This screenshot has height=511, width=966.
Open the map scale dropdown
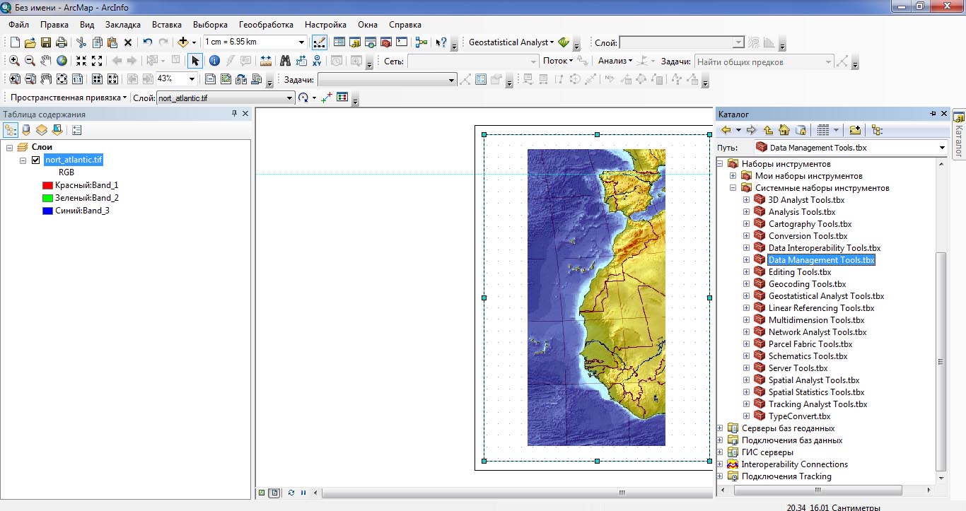302,42
